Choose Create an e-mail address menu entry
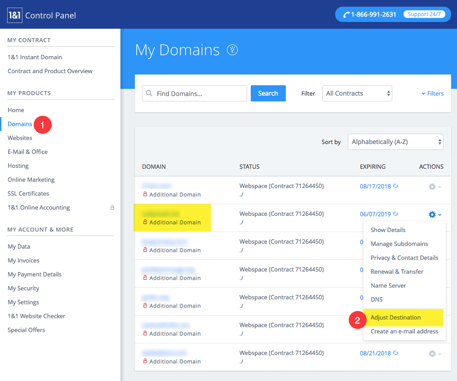 point(404,332)
